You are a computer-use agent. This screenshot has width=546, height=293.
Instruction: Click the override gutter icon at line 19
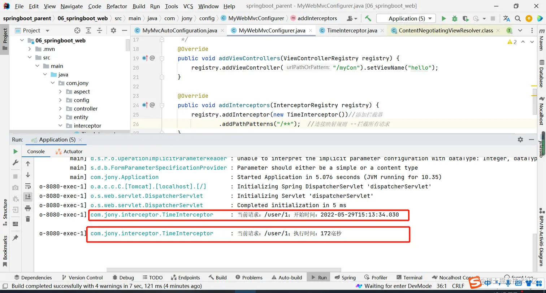click(145, 58)
